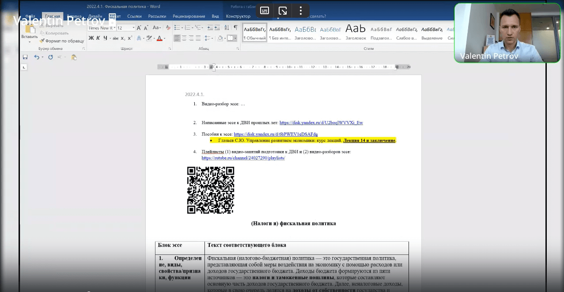The width and height of the screenshot is (564, 292).
Task: Click the save icon in quick access toolbar
Action: pyautogui.click(x=25, y=57)
